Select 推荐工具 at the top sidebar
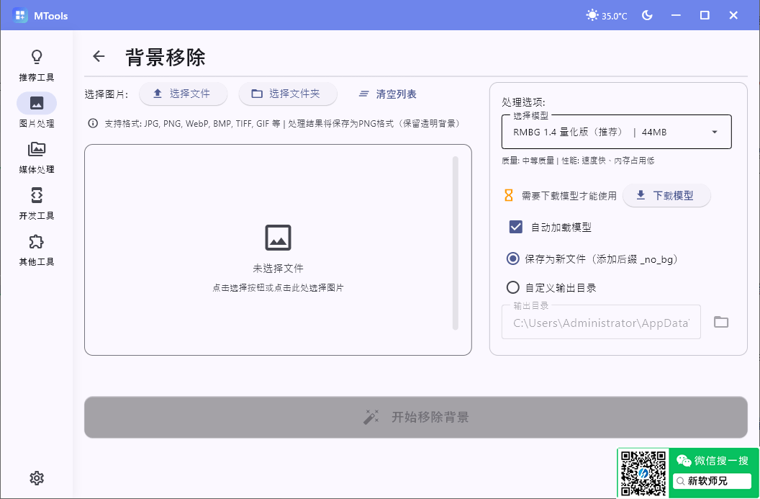This screenshot has height=499, width=760. coord(37,65)
